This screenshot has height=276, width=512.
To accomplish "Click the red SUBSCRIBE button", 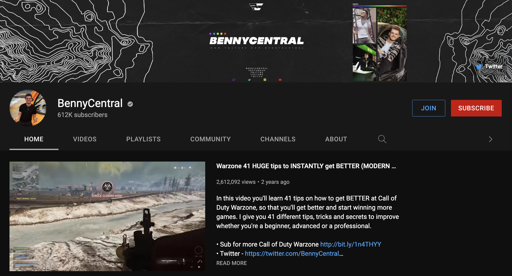I will pos(476,108).
